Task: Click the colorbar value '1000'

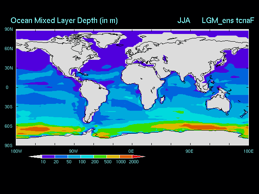Action: pos(121,162)
